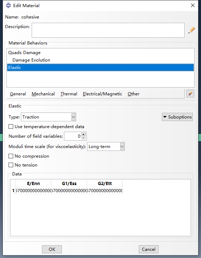The height and width of the screenshot is (258, 201).
Task: Increase number of field variables
Action: pos(84,135)
